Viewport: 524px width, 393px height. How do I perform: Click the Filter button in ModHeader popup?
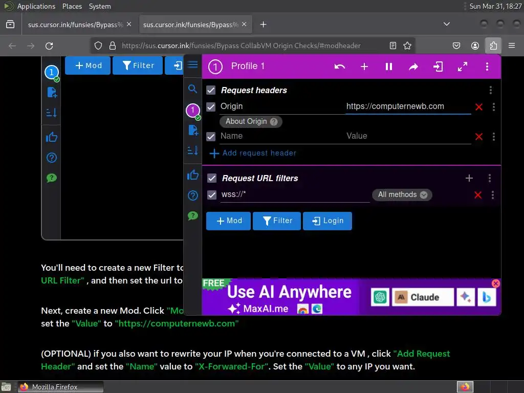(277, 221)
